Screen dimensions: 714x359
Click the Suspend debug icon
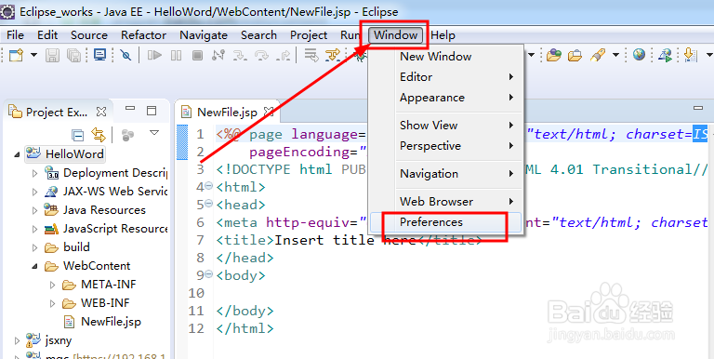click(x=176, y=55)
